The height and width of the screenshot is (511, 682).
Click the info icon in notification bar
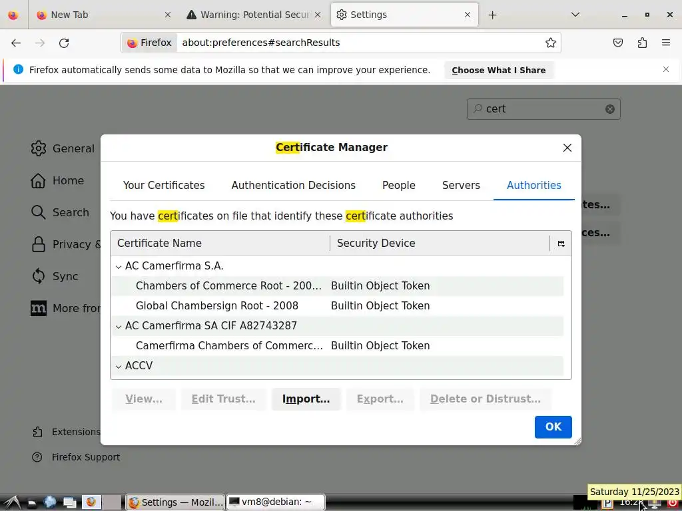[x=18, y=69]
